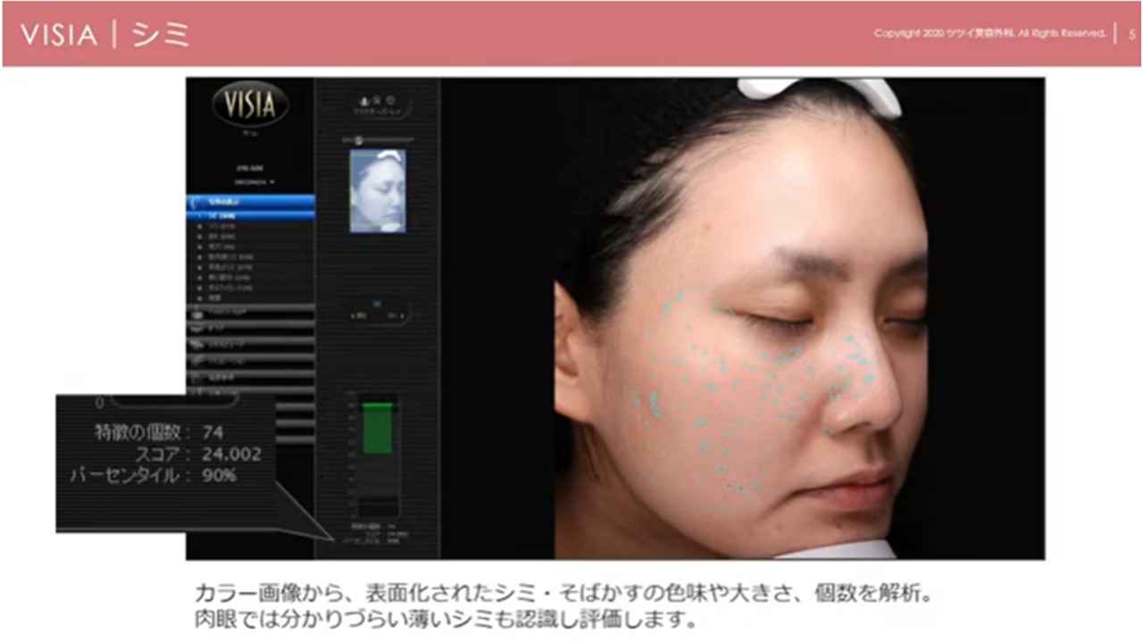Click the small blue face thumbnail preview
The image size is (1143, 643).
[378, 190]
